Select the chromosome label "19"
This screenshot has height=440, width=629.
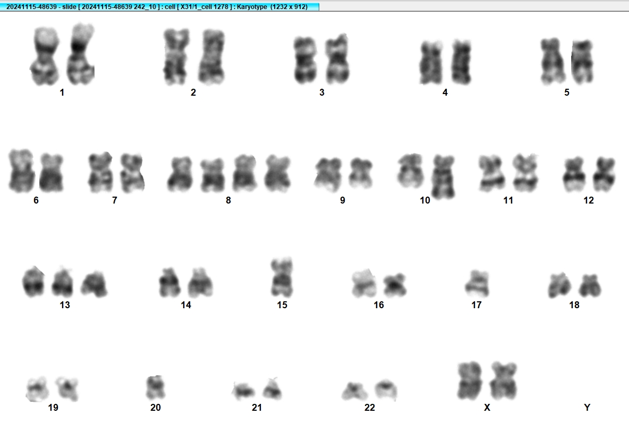[x=53, y=408]
